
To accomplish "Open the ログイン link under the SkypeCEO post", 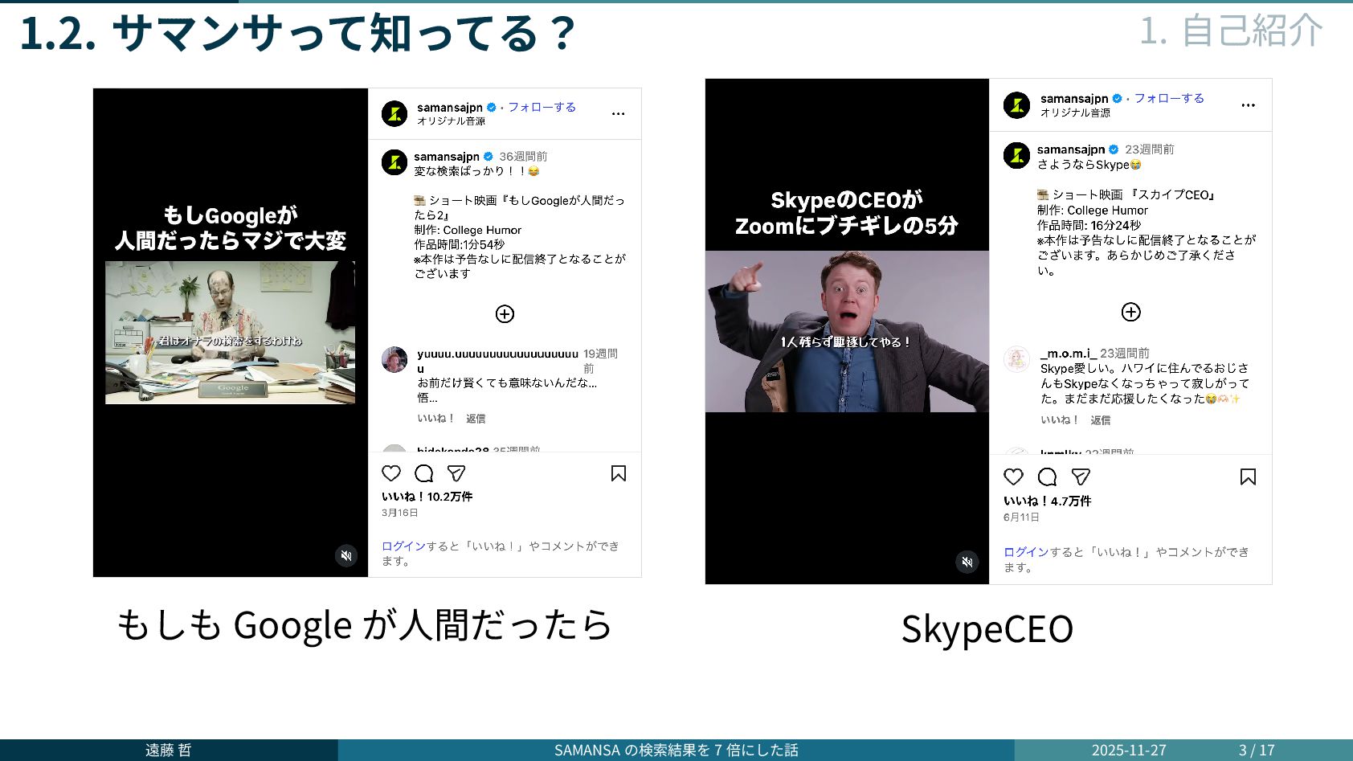I will pos(1026,552).
